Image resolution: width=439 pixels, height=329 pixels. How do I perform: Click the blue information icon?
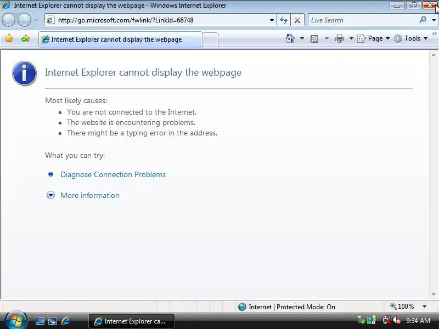click(x=24, y=73)
